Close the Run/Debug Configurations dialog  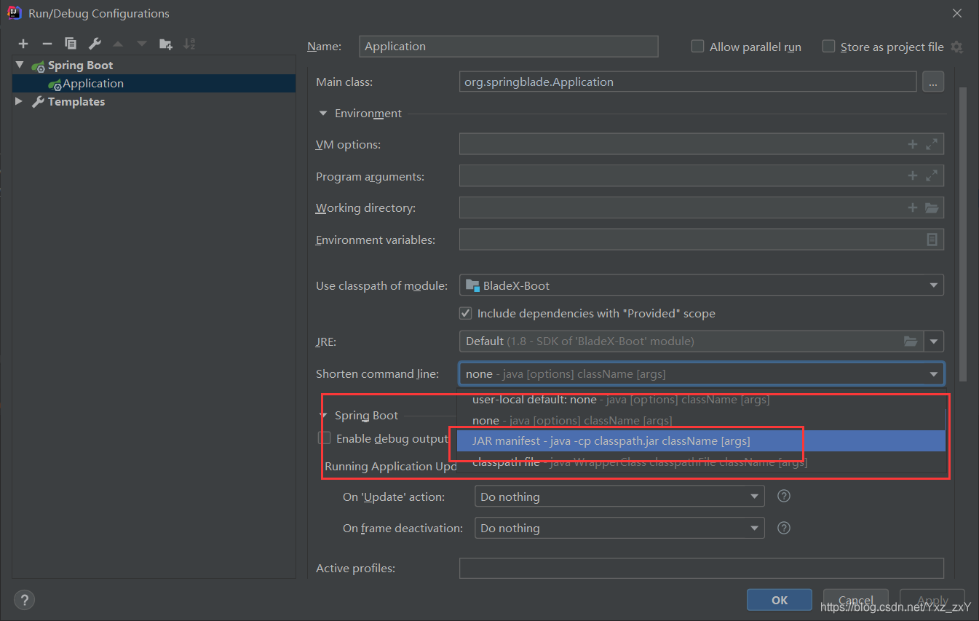(x=957, y=13)
